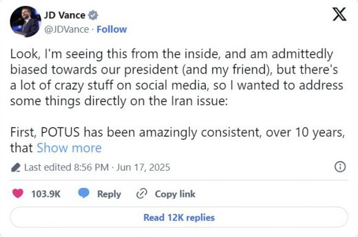Screen dimensions: 358x237
Task: Click the Jun 17, 2025 date
Action: [143, 167]
